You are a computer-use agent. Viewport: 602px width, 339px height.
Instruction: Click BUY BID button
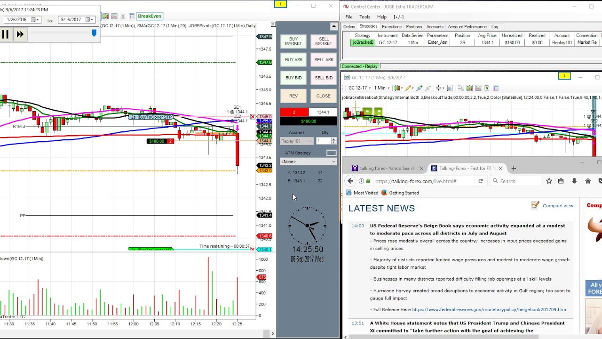coord(293,78)
